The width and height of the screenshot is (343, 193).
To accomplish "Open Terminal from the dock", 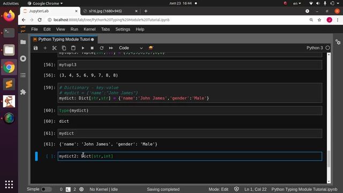I will pos(9,33).
